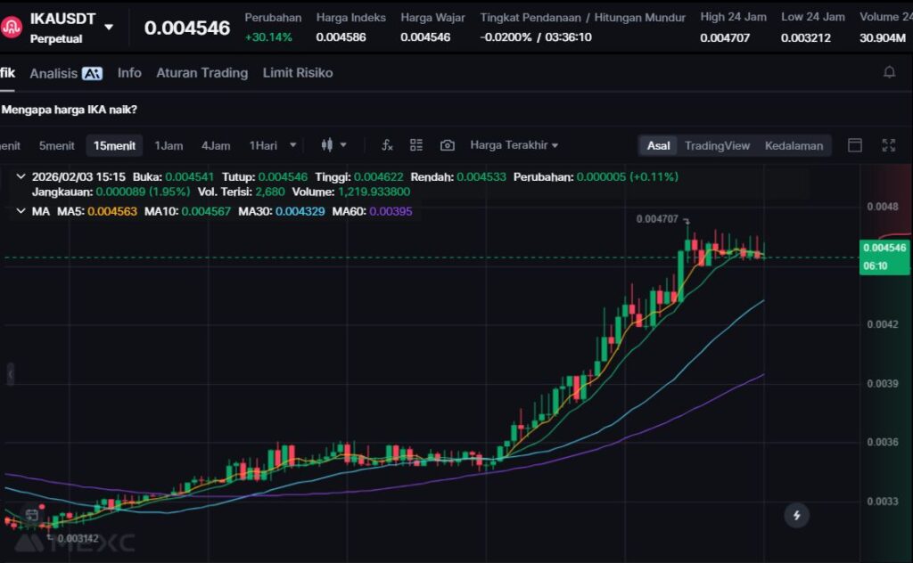The image size is (913, 563).
Task: Click the IKAUSDT coin logo
Action: coord(12,27)
